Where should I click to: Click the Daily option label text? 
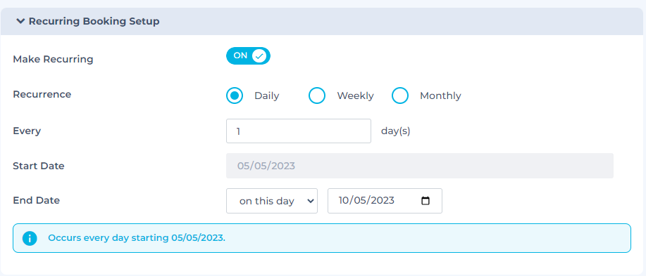(266, 96)
